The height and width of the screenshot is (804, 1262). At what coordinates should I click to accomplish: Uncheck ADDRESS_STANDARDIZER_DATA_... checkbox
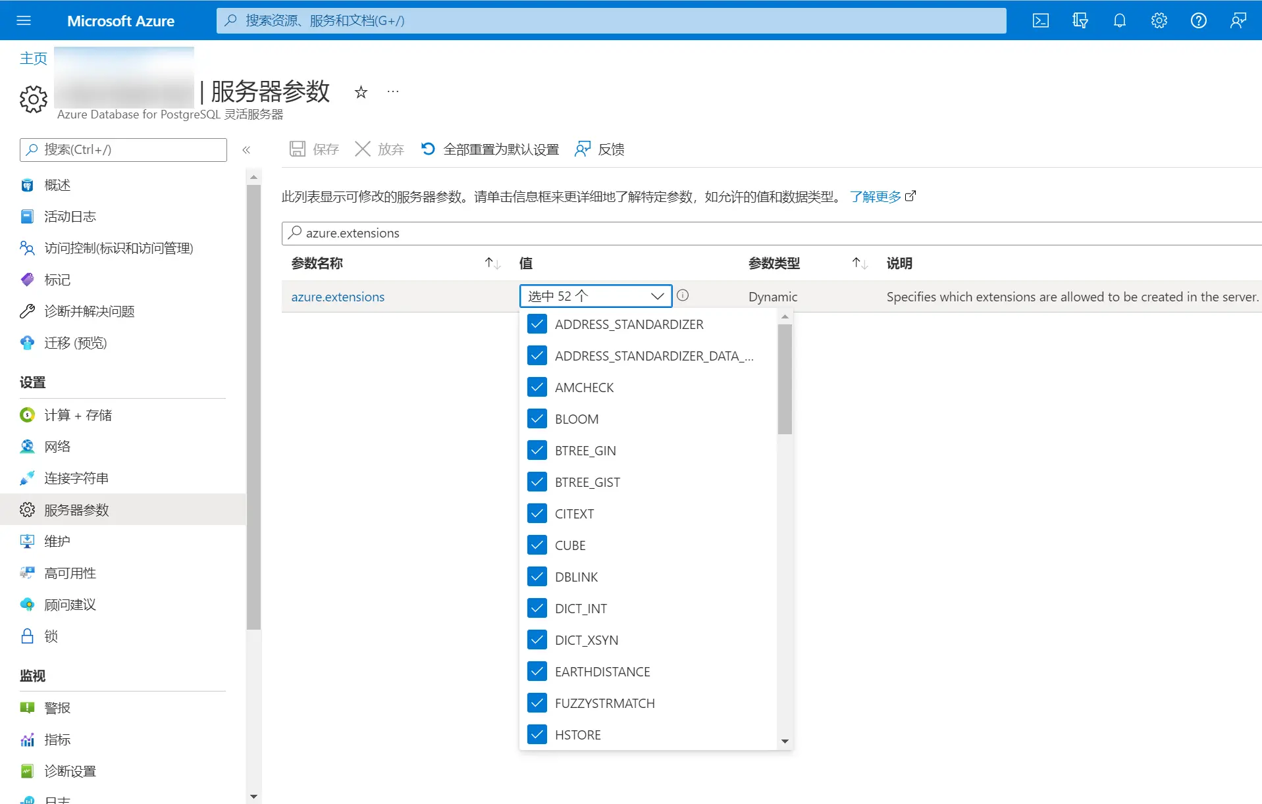coord(537,355)
